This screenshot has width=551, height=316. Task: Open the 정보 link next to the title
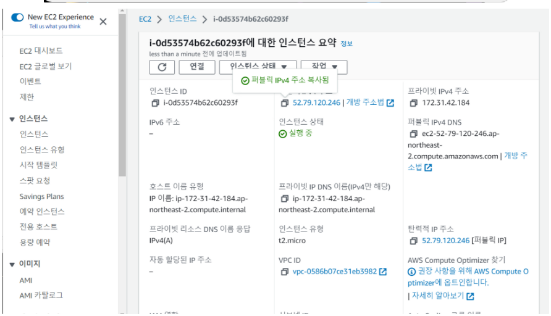(347, 44)
